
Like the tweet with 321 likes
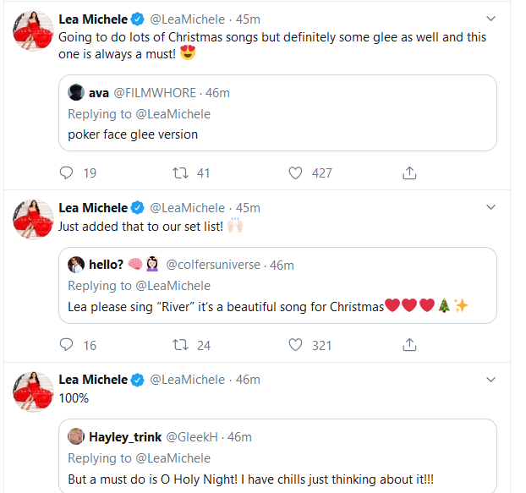coord(296,344)
